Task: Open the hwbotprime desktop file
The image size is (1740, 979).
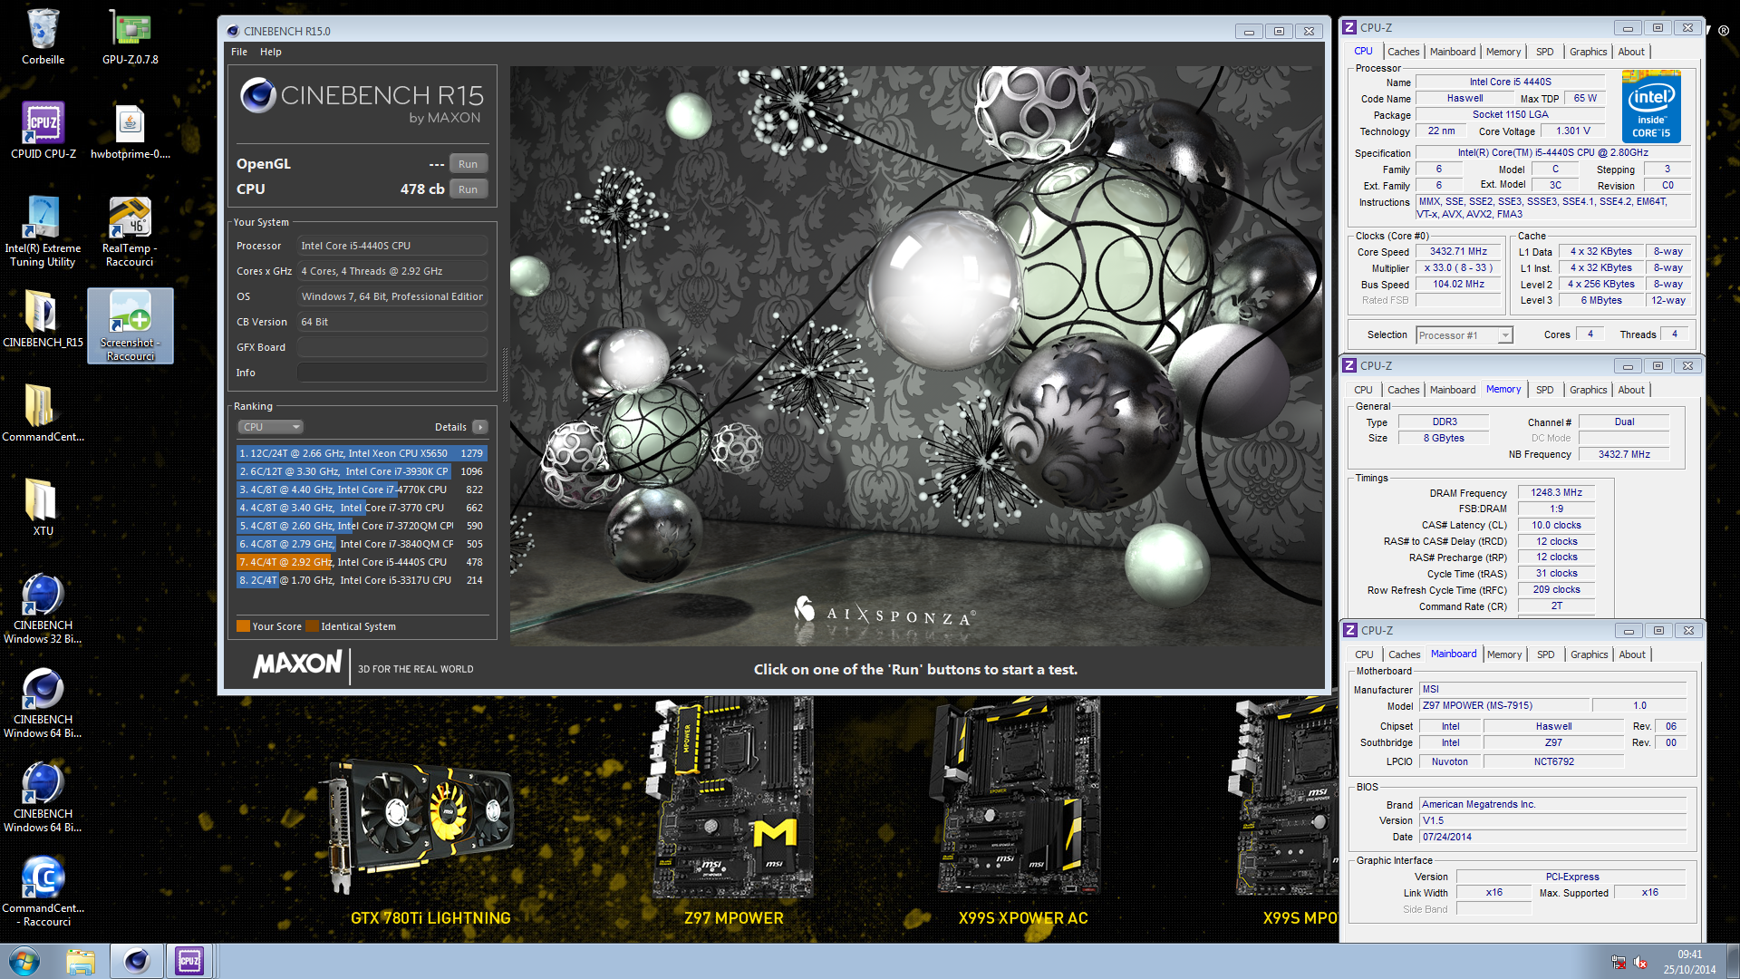Action: (130, 131)
